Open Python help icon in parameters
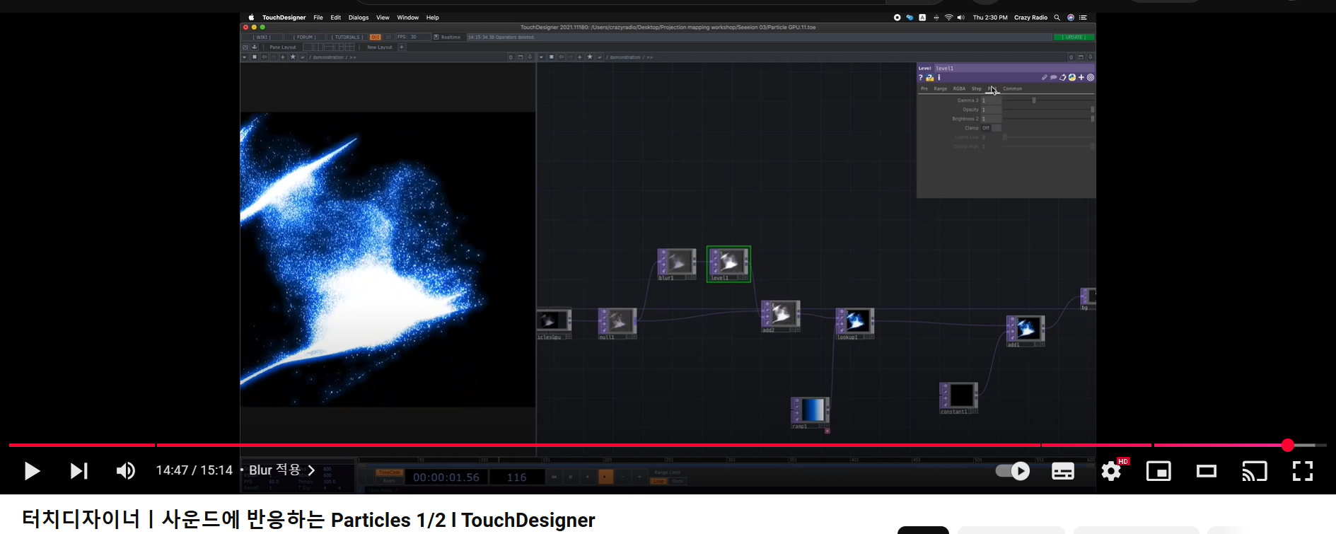 coord(930,78)
